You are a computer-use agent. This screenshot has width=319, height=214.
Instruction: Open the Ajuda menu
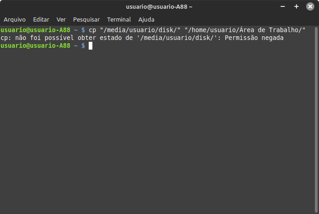(x=146, y=19)
